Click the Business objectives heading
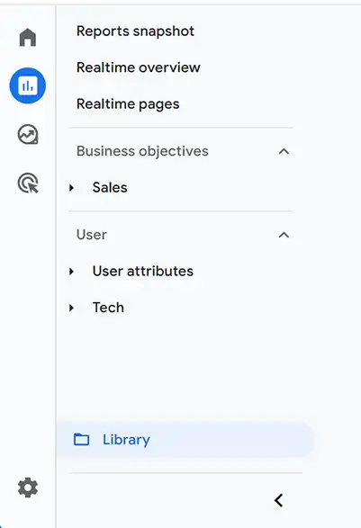The image size is (361, 528). point(142,151)
